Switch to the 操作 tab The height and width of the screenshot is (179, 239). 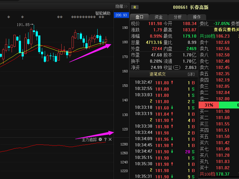[197, 17]
